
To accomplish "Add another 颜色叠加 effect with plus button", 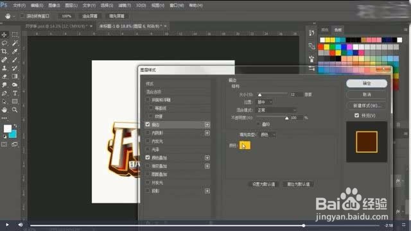I will [x=207, y=158].
